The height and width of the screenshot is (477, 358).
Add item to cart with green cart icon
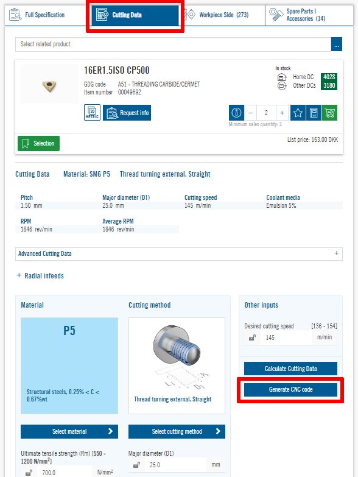(x=330, y=113)
